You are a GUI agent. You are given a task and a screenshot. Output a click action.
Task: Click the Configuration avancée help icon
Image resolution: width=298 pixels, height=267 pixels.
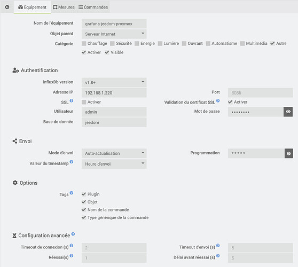(x=73, y=234)
